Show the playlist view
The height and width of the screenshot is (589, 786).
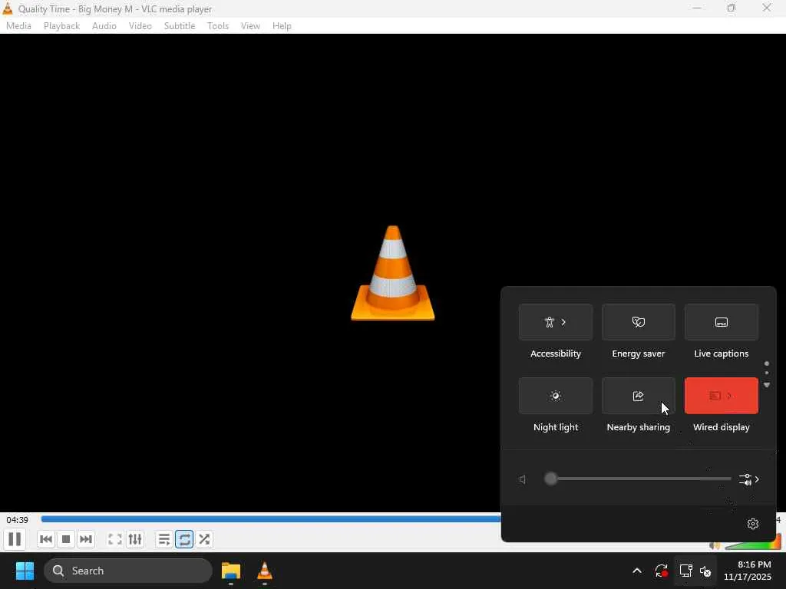(x=164, y=539)
